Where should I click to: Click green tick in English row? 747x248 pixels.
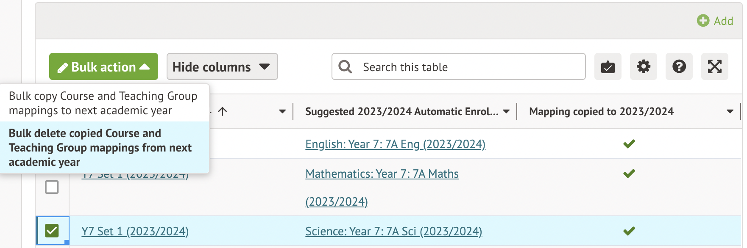pyautogui.click(x=629, y=144)
